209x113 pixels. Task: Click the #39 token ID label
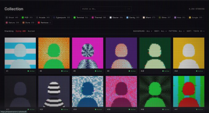(x=109, y=109)
